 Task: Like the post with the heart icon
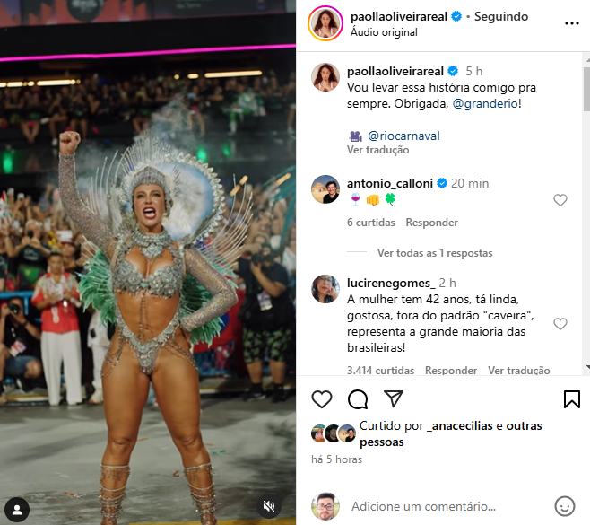322,399
